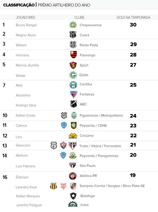The image size is (158, 212).
Task: Click the Classificação title text
Action: pyautogui.click(x=19, y=5)
